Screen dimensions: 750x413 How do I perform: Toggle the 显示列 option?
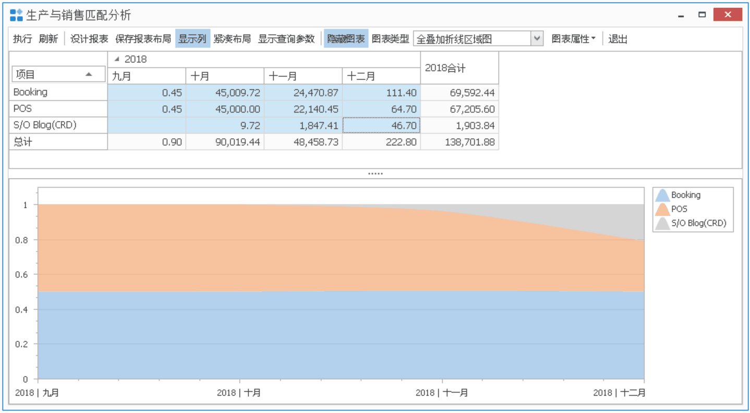coord(192,39)
